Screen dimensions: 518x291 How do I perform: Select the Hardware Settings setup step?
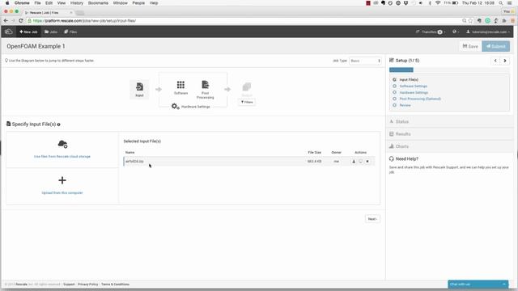point(414,93)
